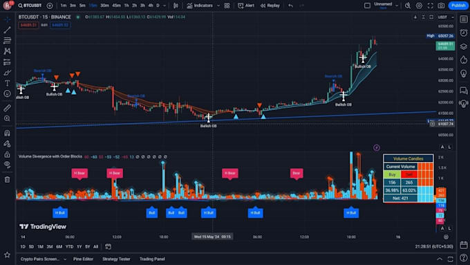Undo the last chart action
470x265 pixels.
(290, 6)
